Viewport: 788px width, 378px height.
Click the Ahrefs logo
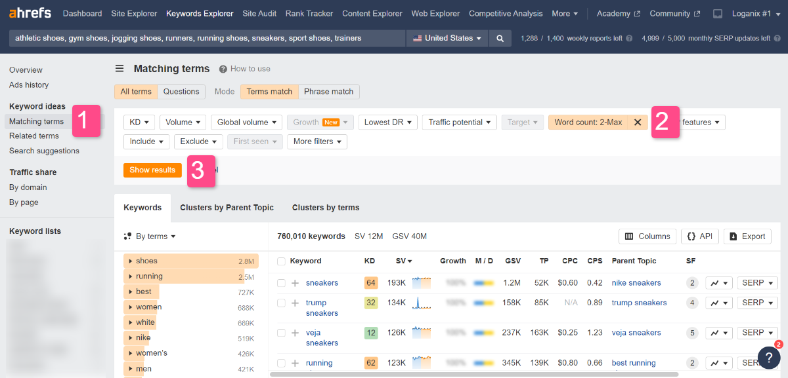[30, 13]
